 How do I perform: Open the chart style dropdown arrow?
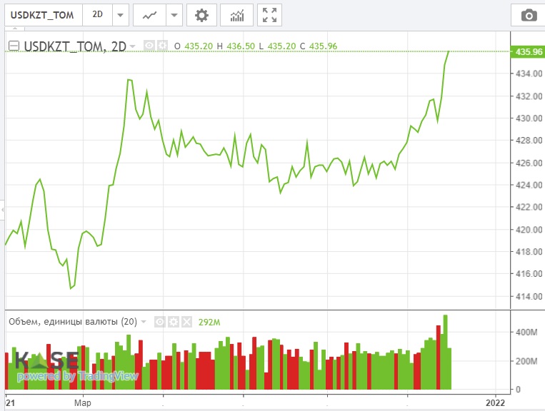click(x=174, y=15)
